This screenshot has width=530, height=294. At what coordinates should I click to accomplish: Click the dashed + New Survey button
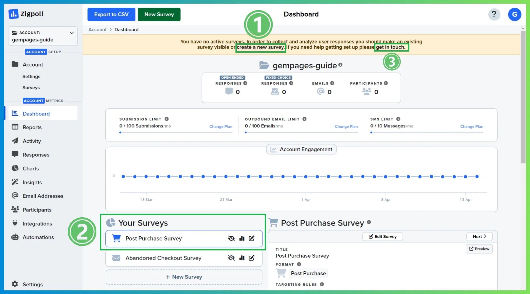[x=184, y=277]
